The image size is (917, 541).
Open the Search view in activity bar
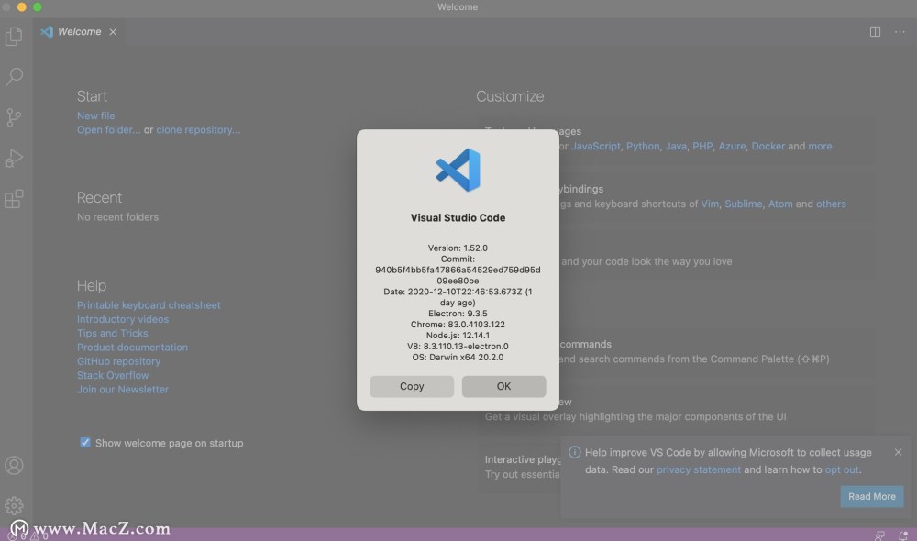point(14,77)
